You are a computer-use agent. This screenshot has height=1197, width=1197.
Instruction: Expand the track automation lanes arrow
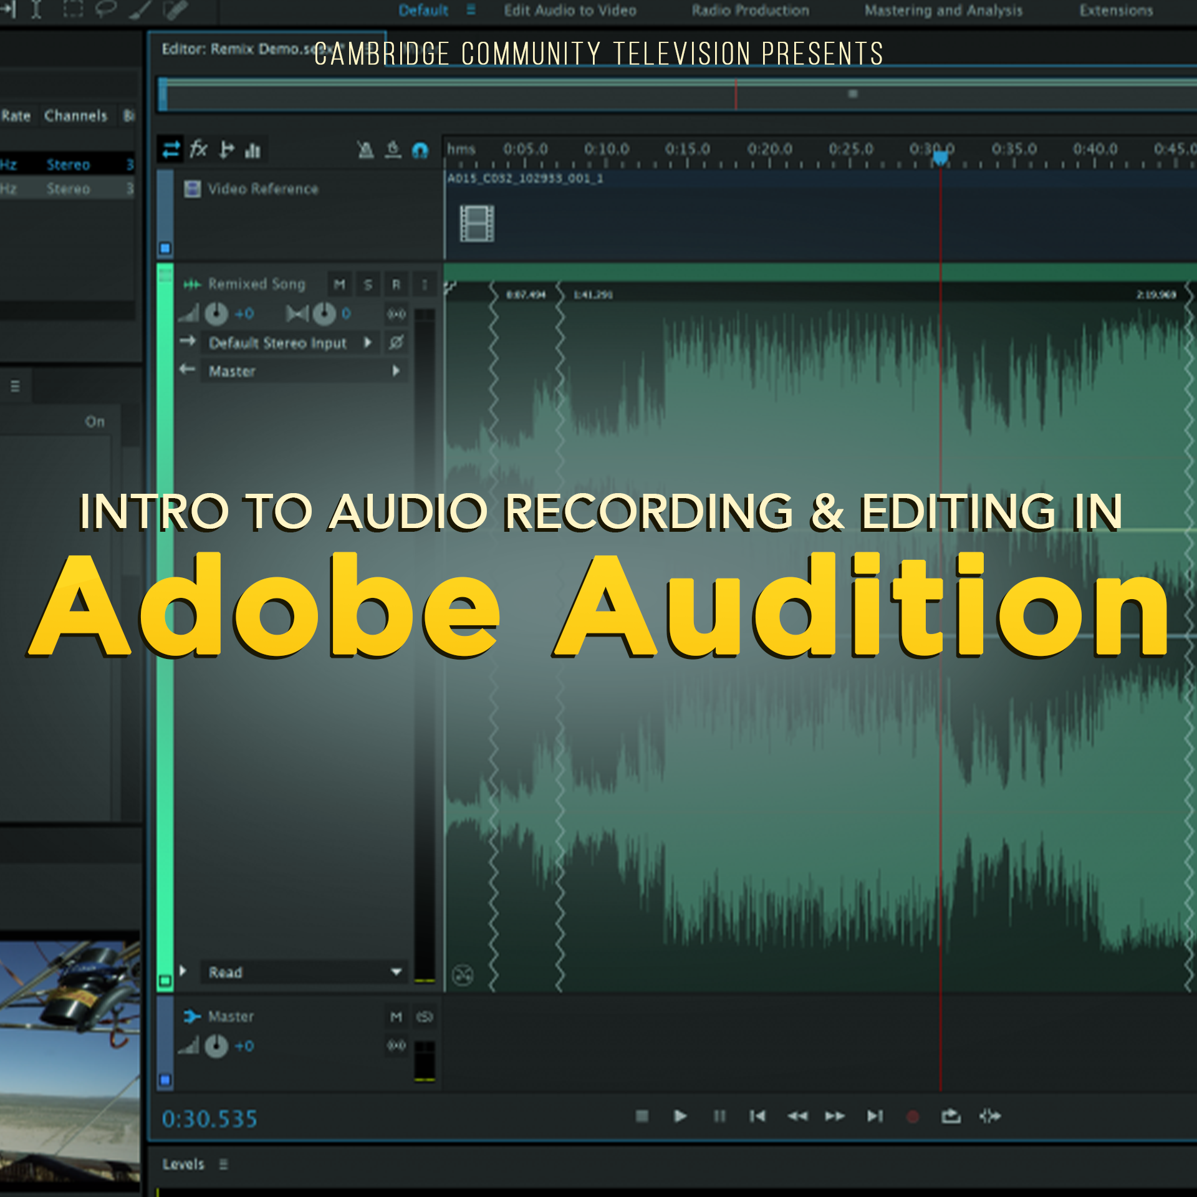(x=183, y=971)
